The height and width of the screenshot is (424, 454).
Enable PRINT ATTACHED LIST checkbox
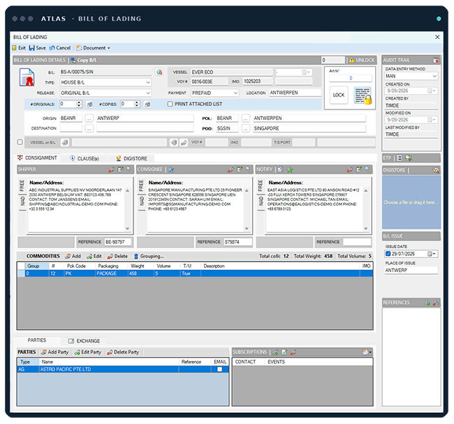click(170, 104)
